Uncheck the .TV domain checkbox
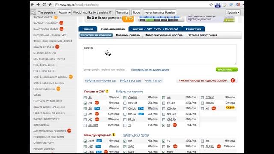This screenshot has width=274, height=154. [x=164, y=141]
